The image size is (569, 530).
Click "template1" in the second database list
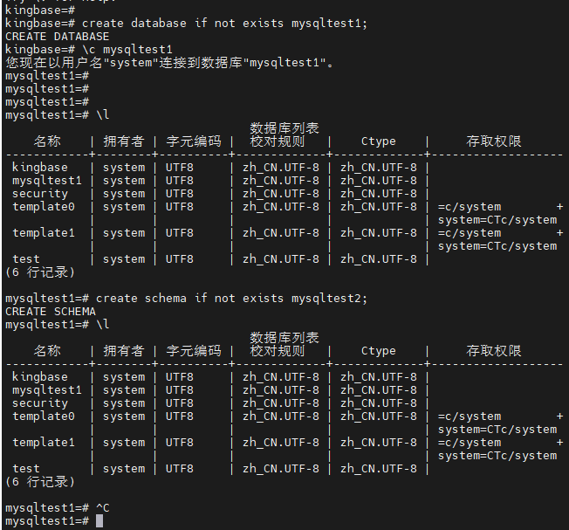coord(44,443)
